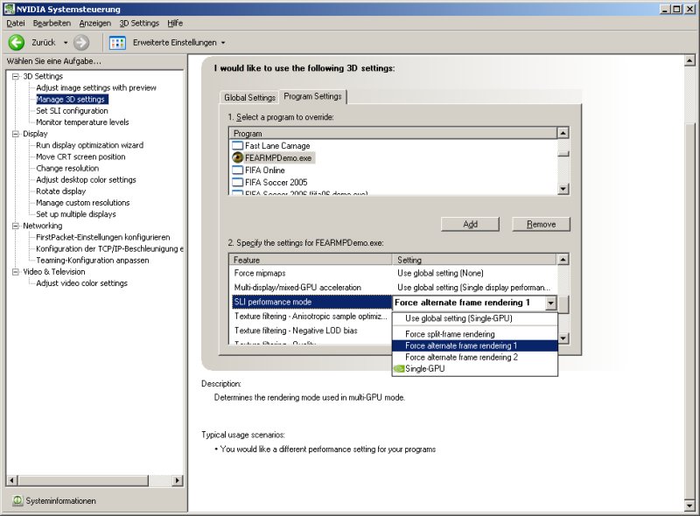Open the Erweiterte Einstellungen dropdown arrow
The image size is (700, 516).
[223, 43]
